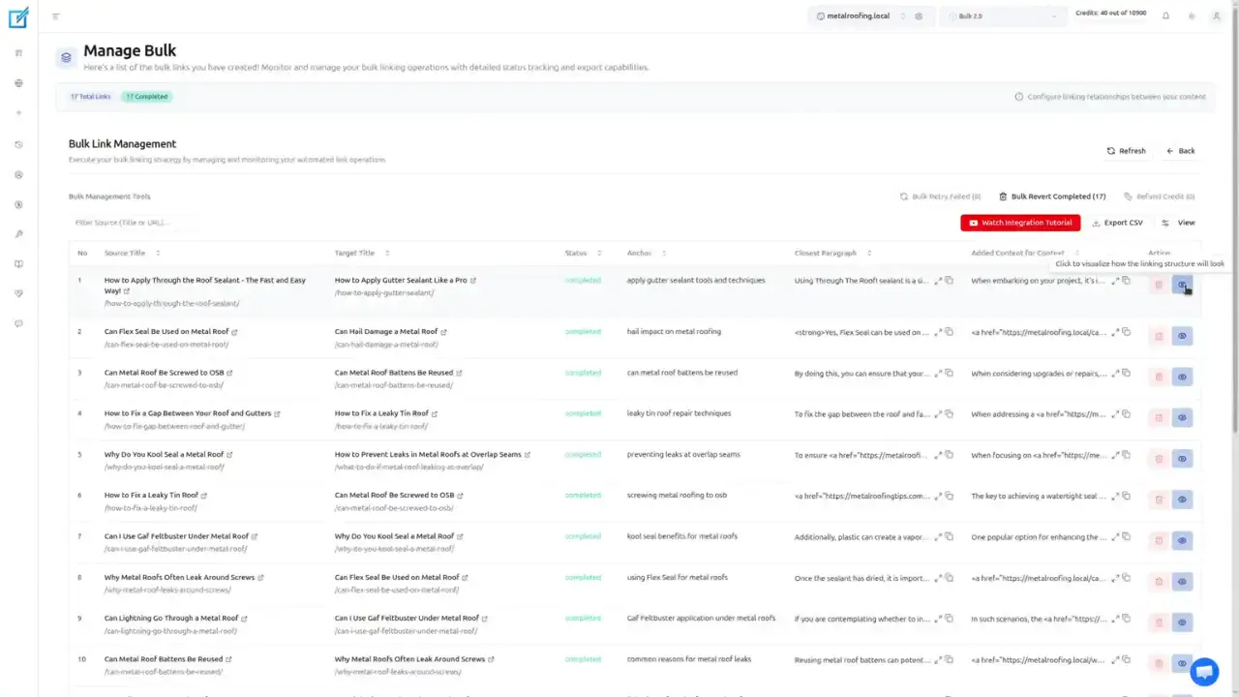The width and height of the screenshot is (1239, 697).
Task: Toggle the Total Links filter chip
Action: coord(89,96)
